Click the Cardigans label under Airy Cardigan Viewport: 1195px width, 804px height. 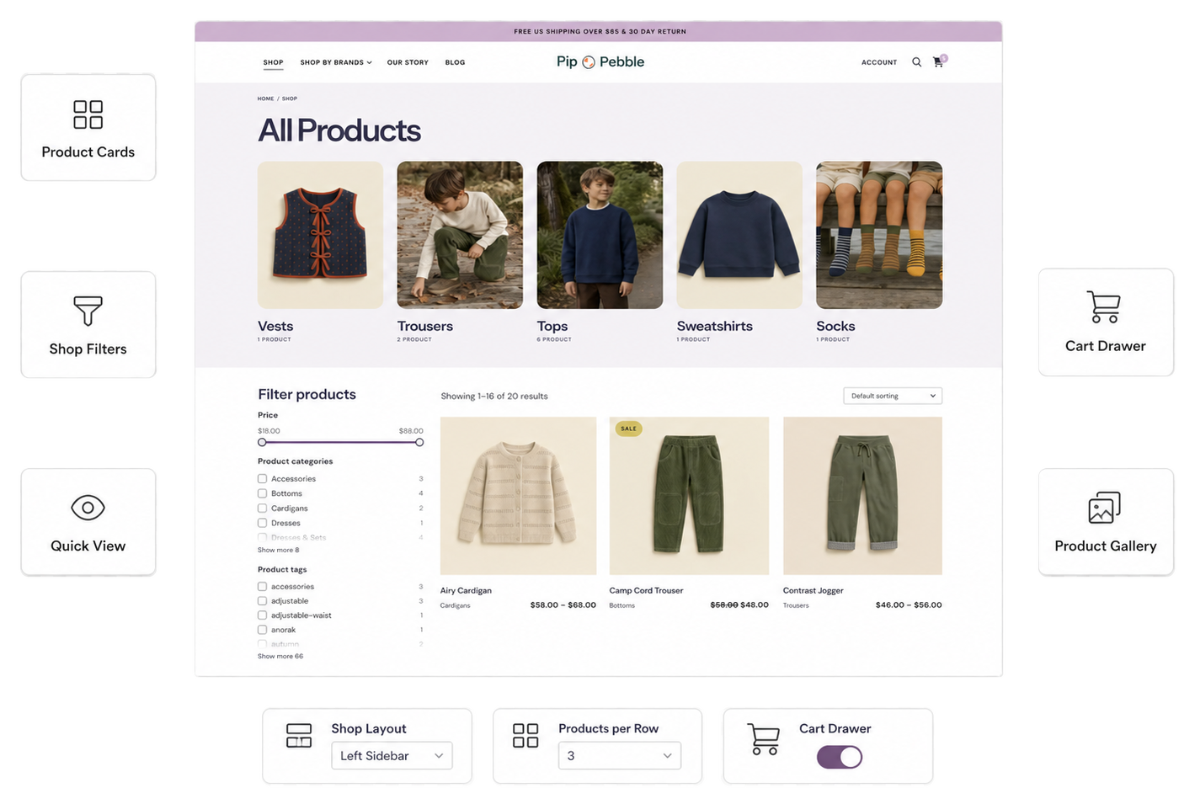455,605
